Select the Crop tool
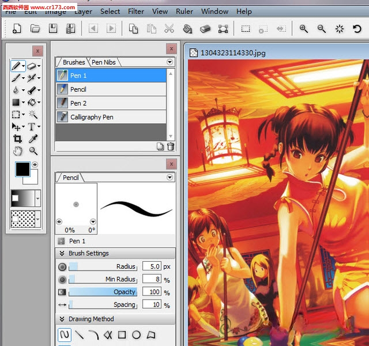The width and height of the screenshot is (369, 346). 17,139
